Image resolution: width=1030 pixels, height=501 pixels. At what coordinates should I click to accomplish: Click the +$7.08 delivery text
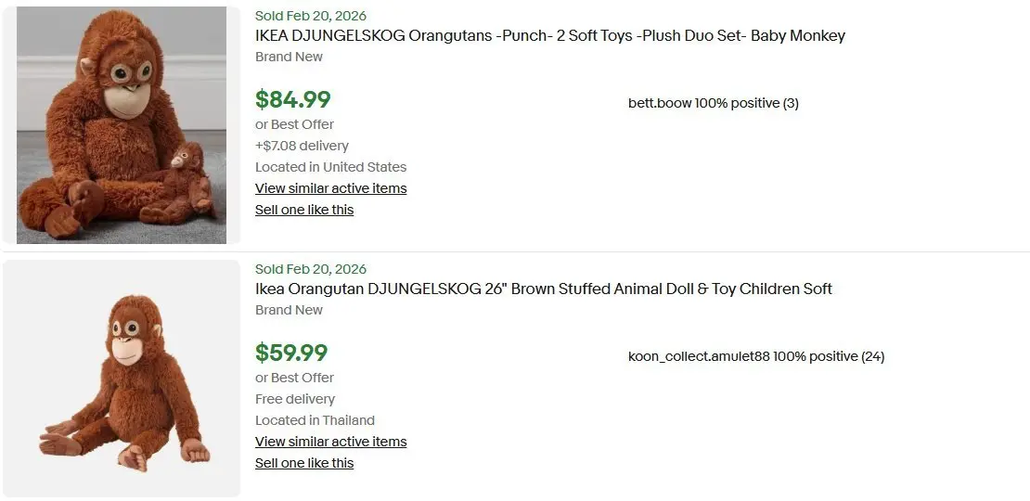tap(302, 146)
